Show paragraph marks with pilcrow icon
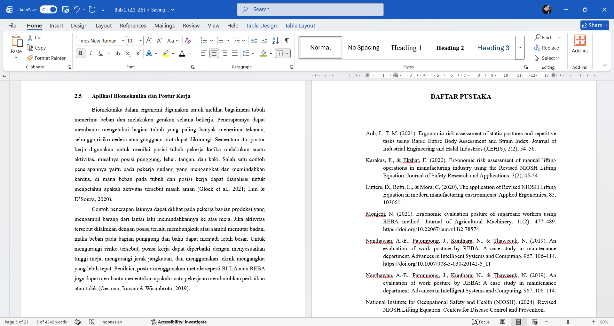Image resolution: width=614 pixels, height=326 pixels. pyautogui.click(x=287, y=41)
